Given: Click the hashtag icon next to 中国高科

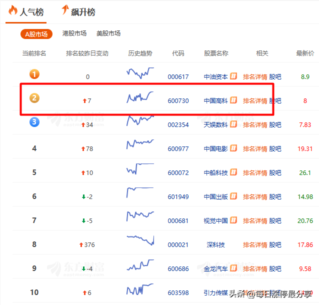Looking at the screenshot, I should (x=233, y=100).
